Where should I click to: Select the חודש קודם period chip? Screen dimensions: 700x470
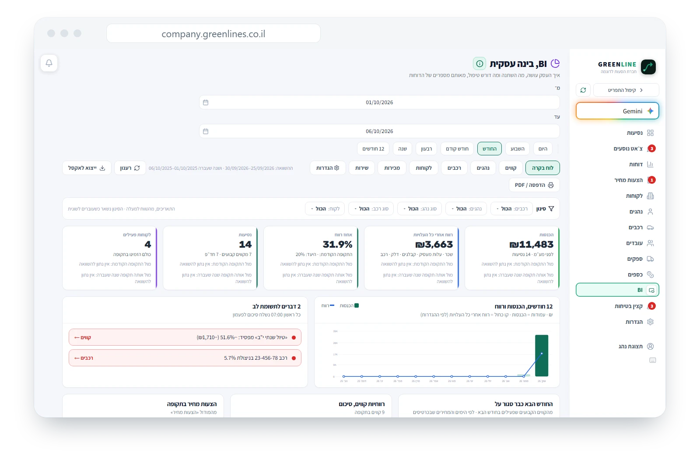pyautogui.click(x=457, y=149)
